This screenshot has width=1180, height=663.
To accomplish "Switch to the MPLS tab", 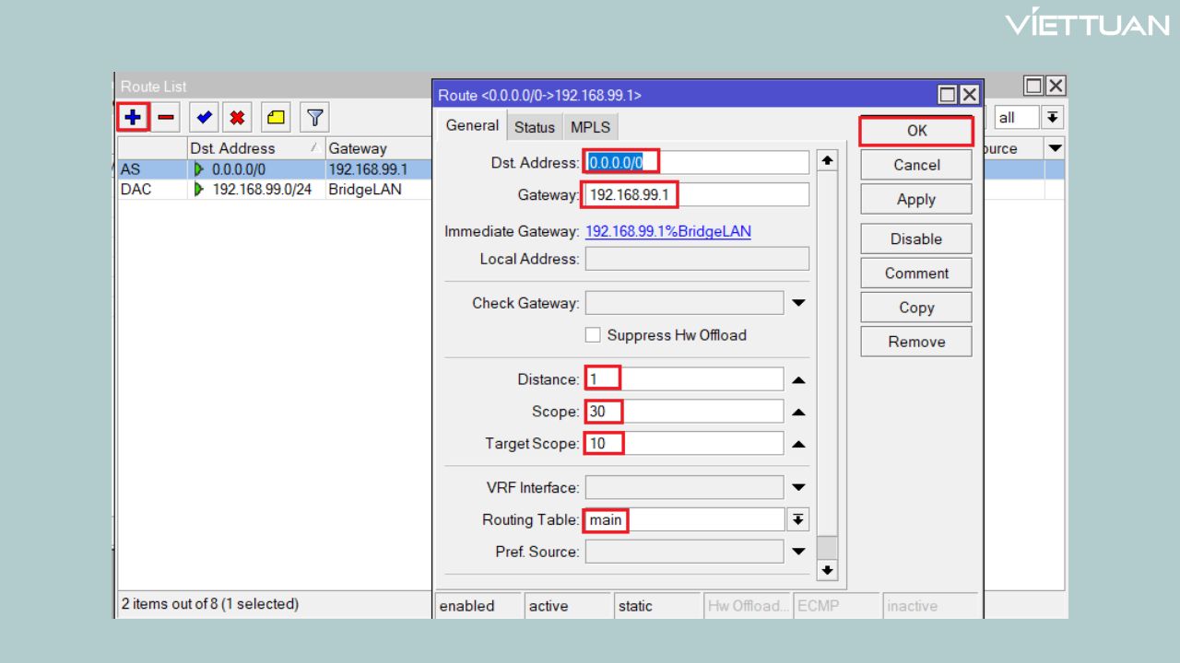I will click(x=590, y=127).
